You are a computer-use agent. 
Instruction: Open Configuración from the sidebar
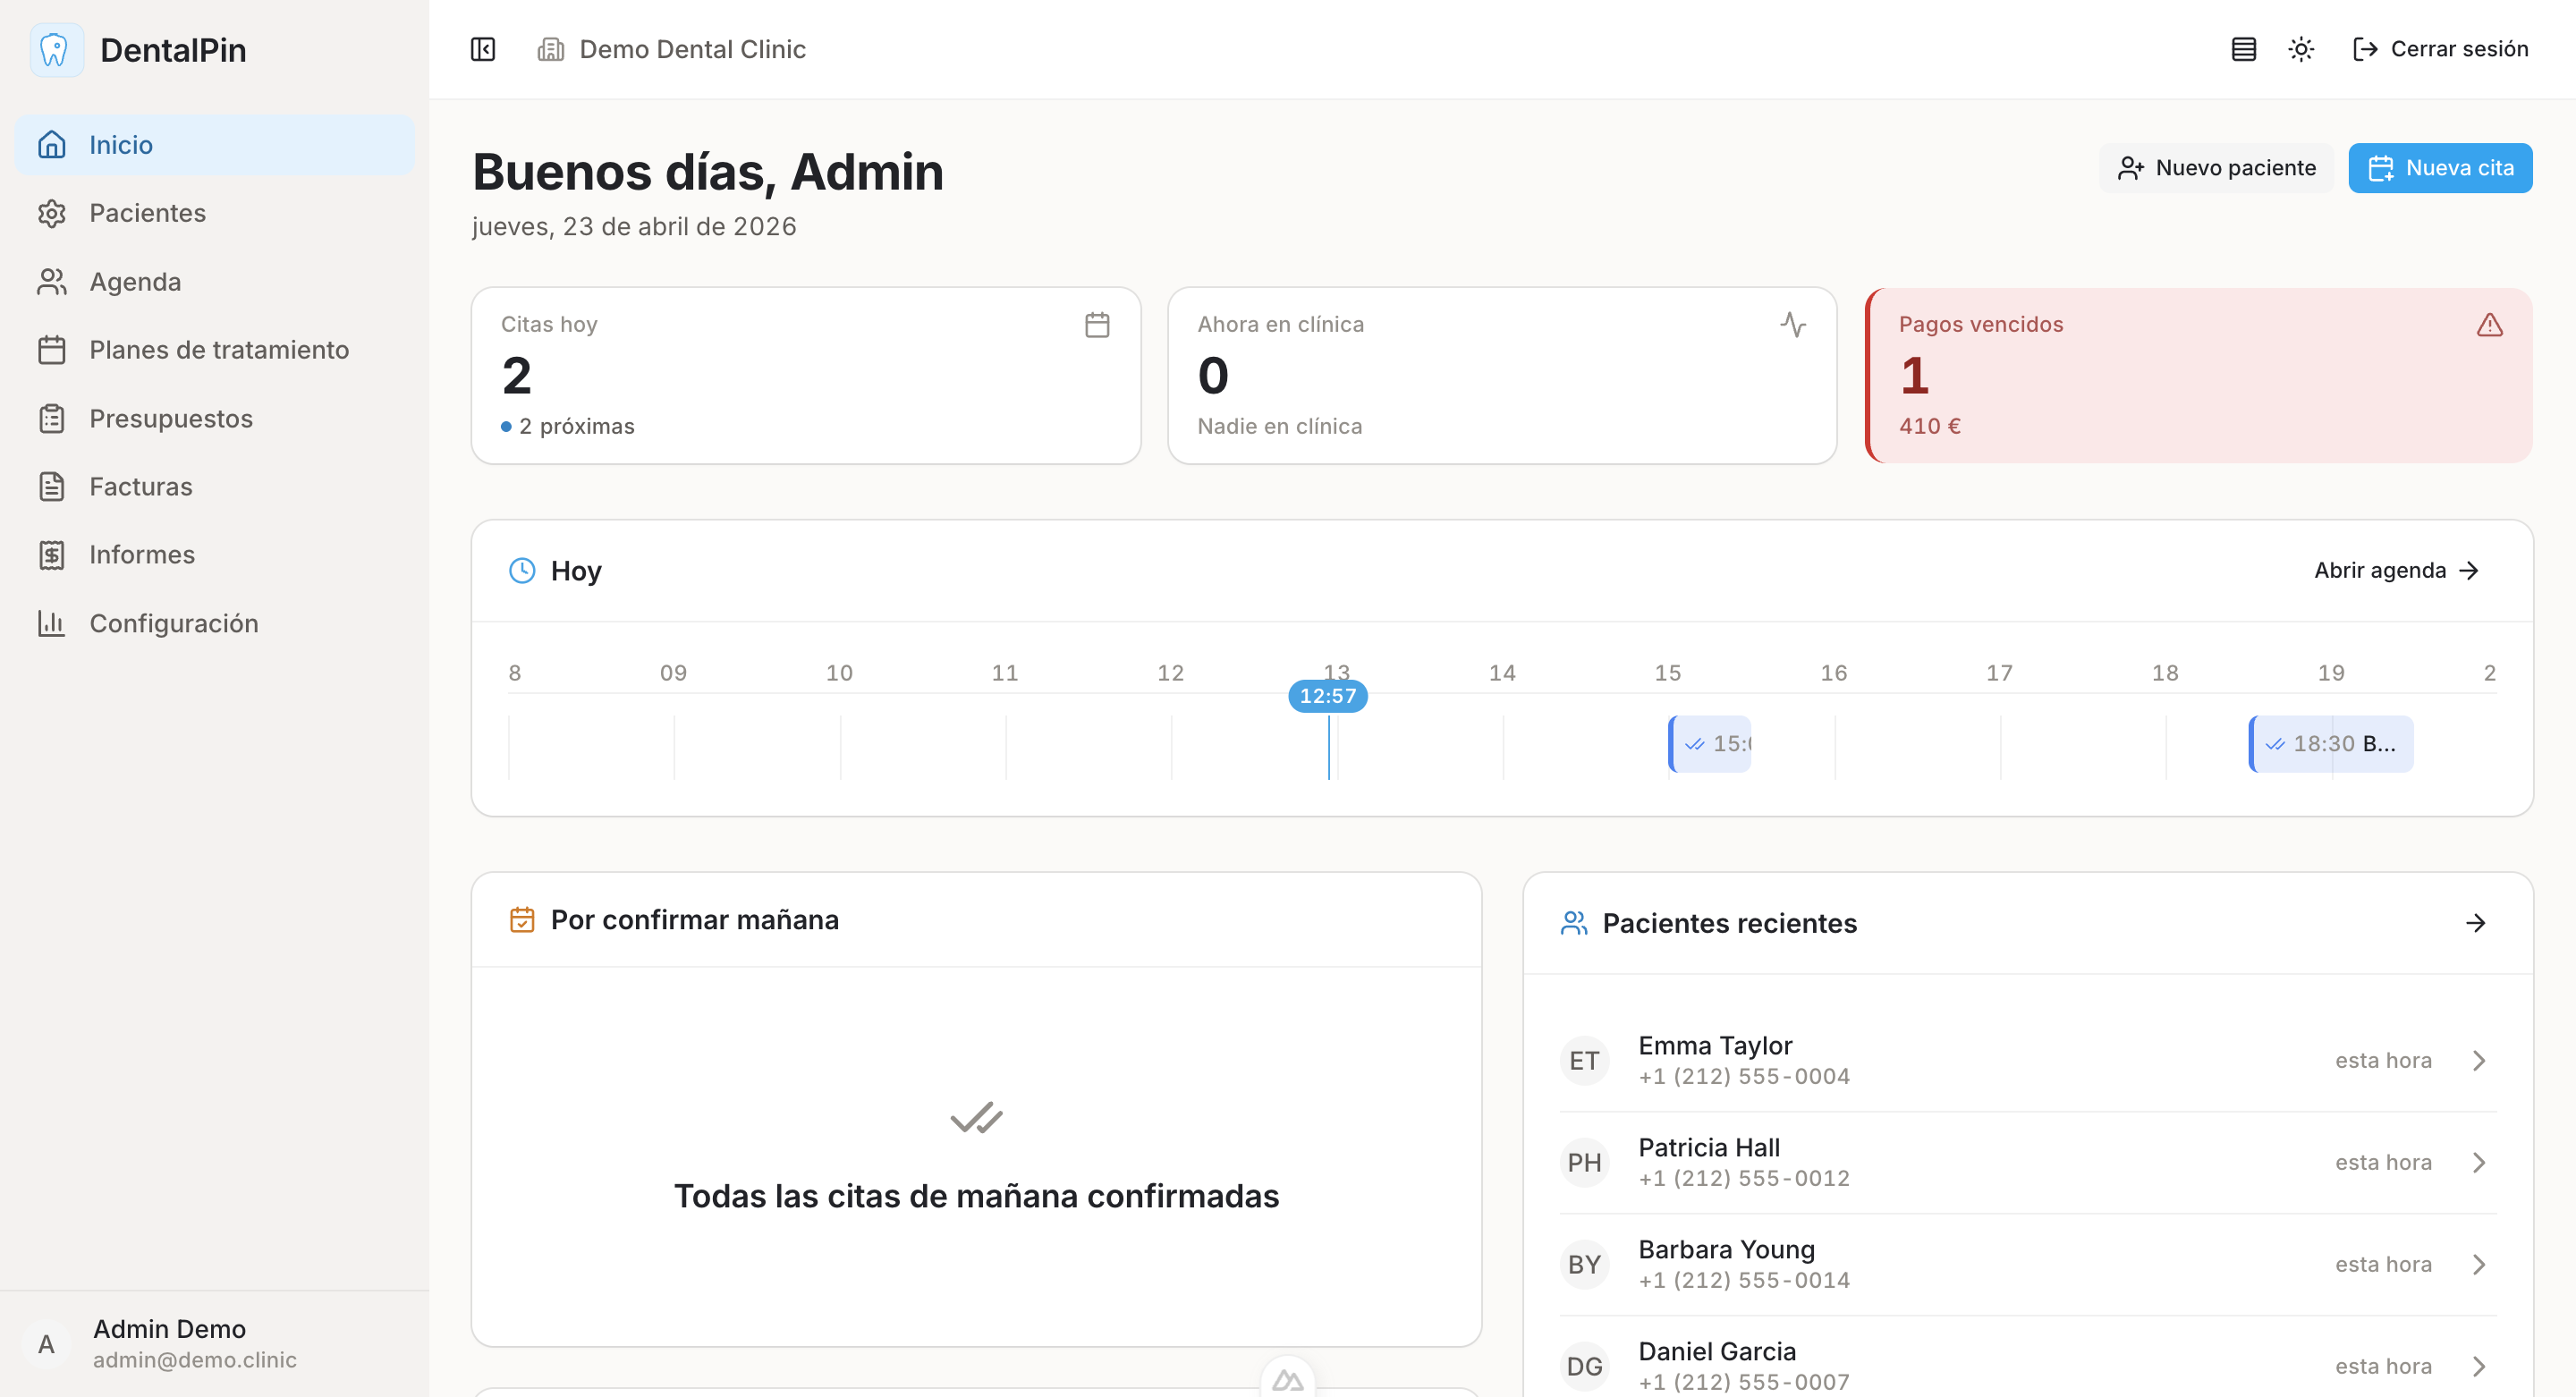pyautogui.click(x=173, y=622)
